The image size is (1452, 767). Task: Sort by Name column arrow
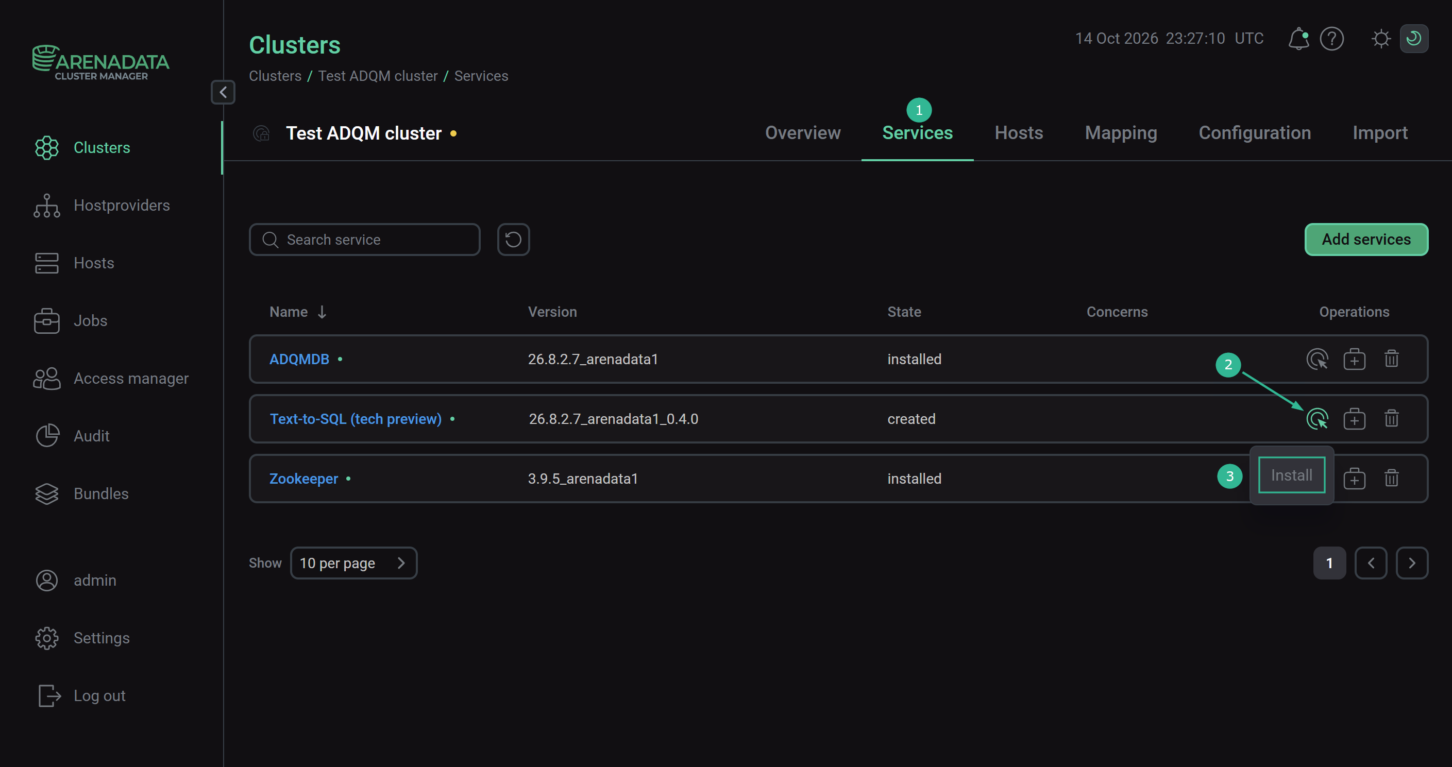pyautogui.click(x=322, y=312)
